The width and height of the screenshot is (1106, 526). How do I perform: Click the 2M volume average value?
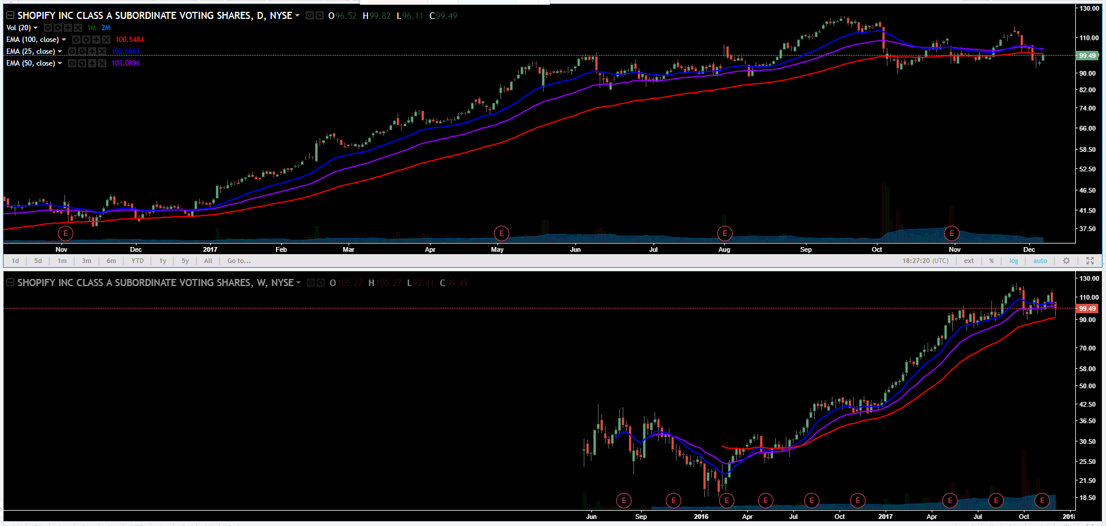point(106,28)
